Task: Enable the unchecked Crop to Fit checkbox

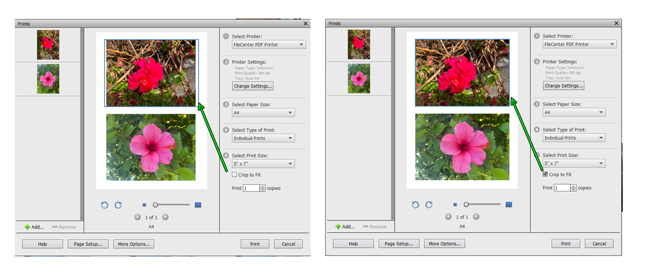Action: pyautogui.click(x=235, y=175)
